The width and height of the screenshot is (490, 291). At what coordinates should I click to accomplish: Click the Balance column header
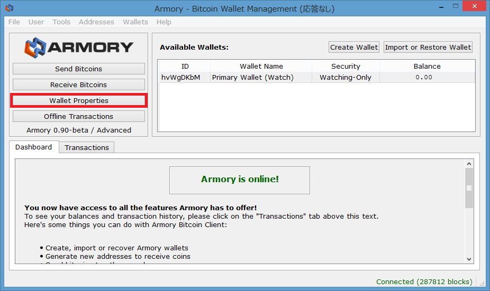427,66
